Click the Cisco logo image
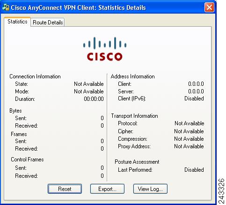Viewport: 226px width, 205px height. point(105,49)
